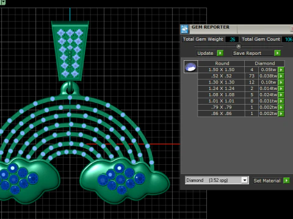Click the 0.024tw weight cell
This screenshot has width=293, height=219.
(269, 95)
